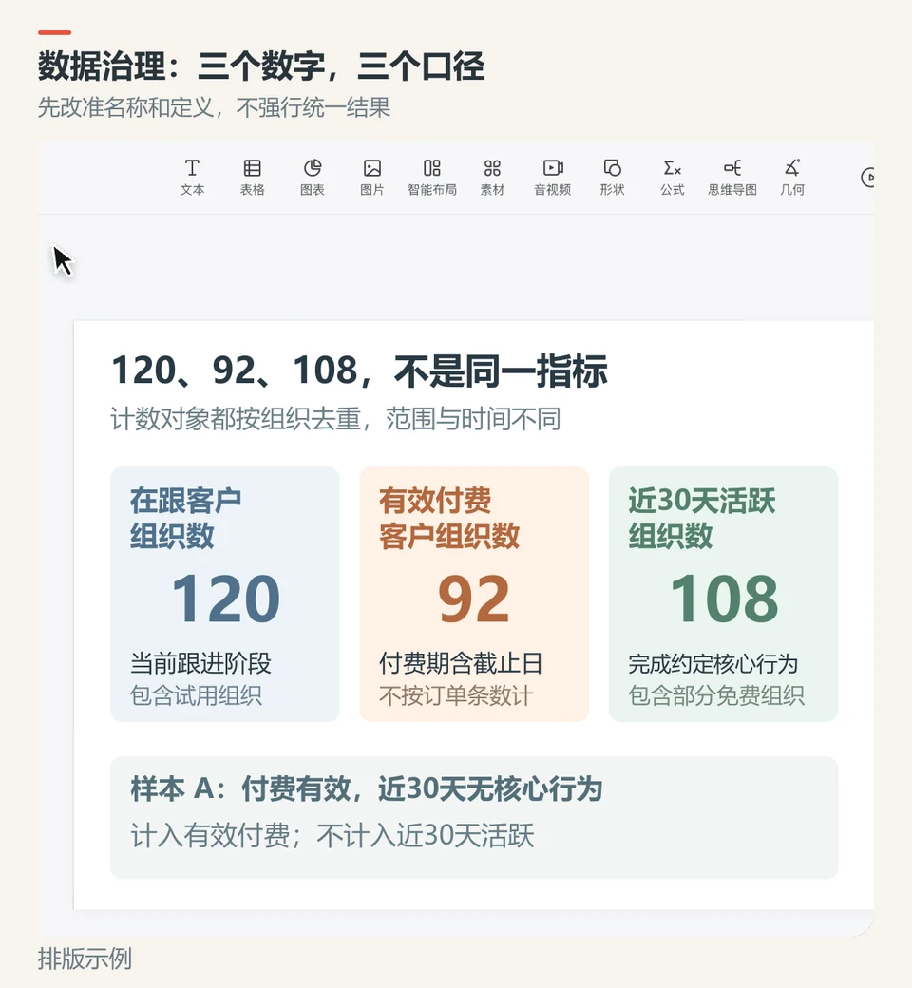Select the 几何 geometry tool
Screen dimensions: 912x988
pos(792,177)
